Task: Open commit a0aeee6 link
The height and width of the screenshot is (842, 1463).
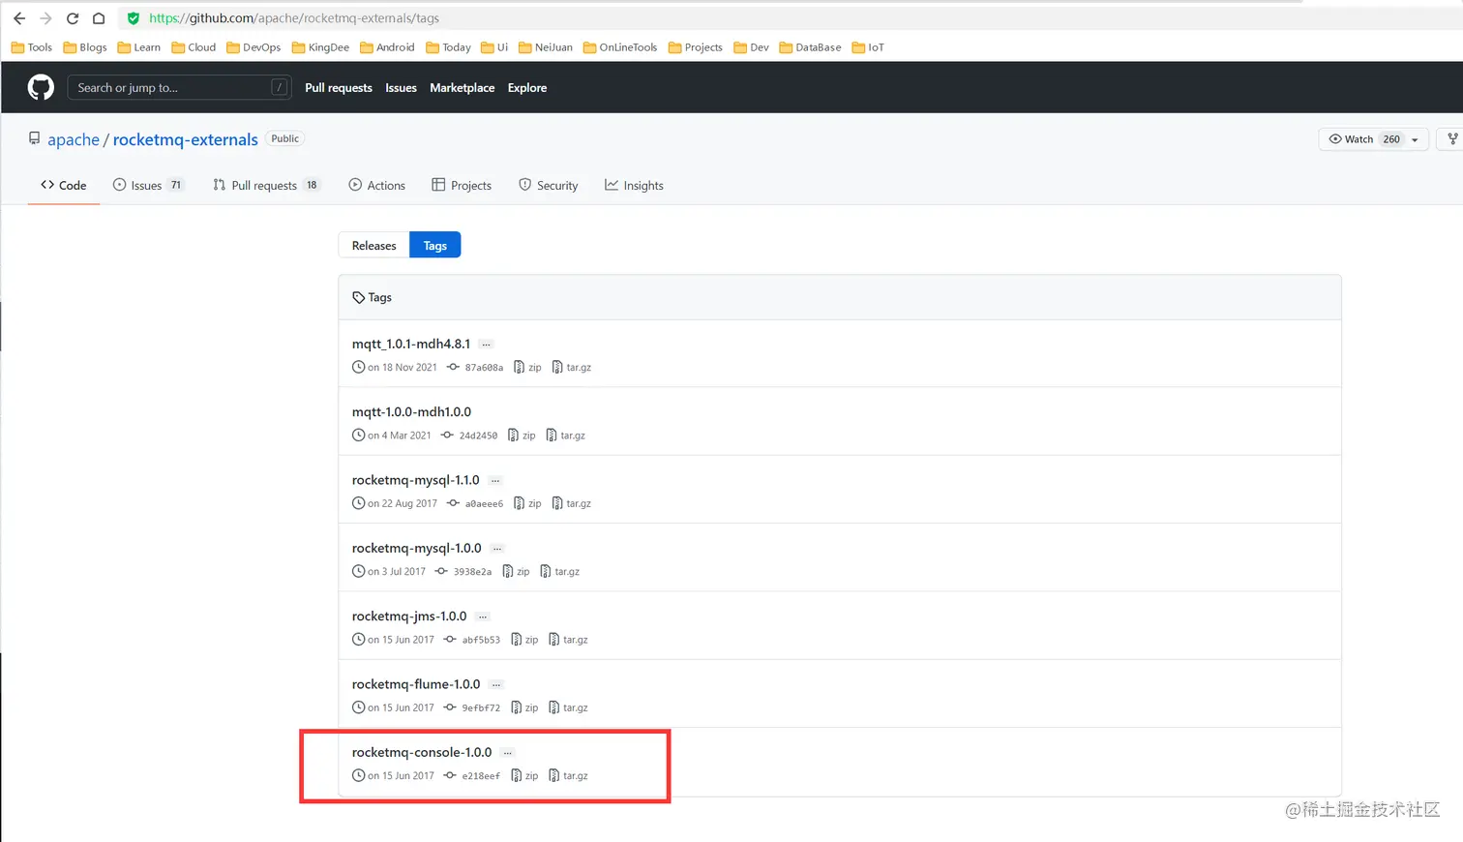Action: (484, 504)
